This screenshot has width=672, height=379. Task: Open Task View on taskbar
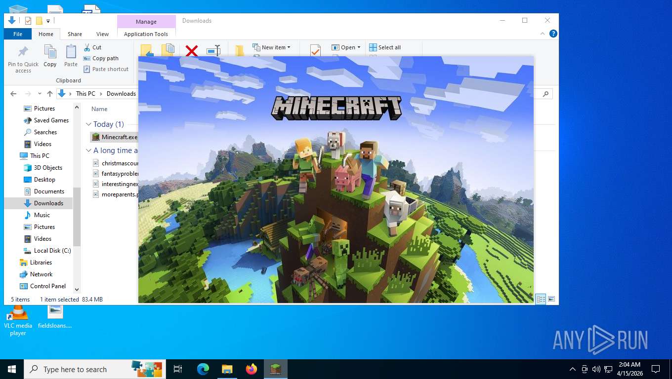[178, 369]
